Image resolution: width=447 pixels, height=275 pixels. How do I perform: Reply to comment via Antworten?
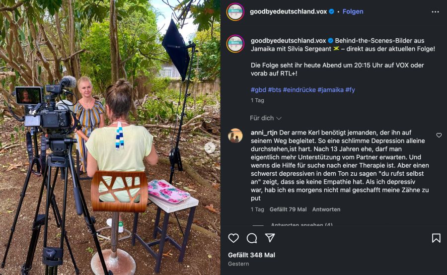[x=326, y=209]
